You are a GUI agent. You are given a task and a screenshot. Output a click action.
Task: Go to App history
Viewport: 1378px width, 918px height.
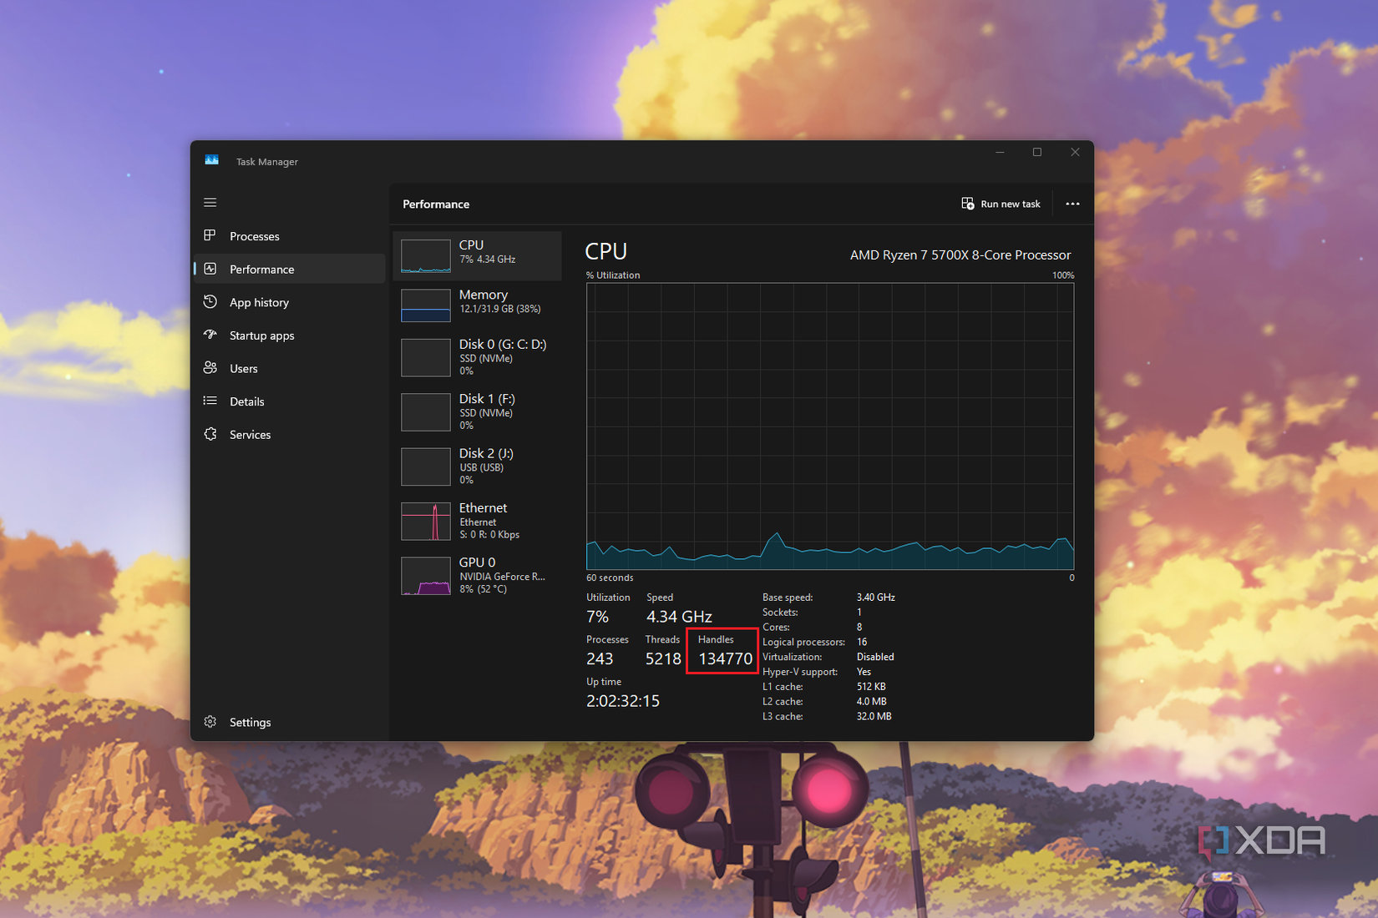click(289, 302)
